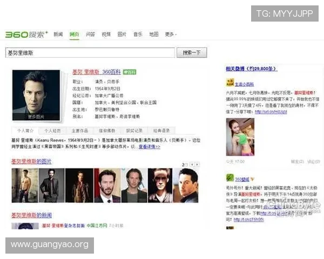Click the green 百科 badge beside the title

(130, 72)
